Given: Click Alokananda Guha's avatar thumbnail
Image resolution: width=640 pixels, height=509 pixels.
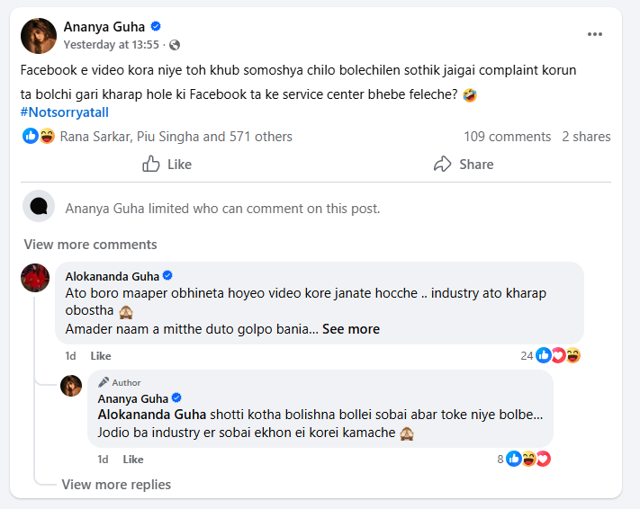Looking at the screenshot, I should click(35, 278).
